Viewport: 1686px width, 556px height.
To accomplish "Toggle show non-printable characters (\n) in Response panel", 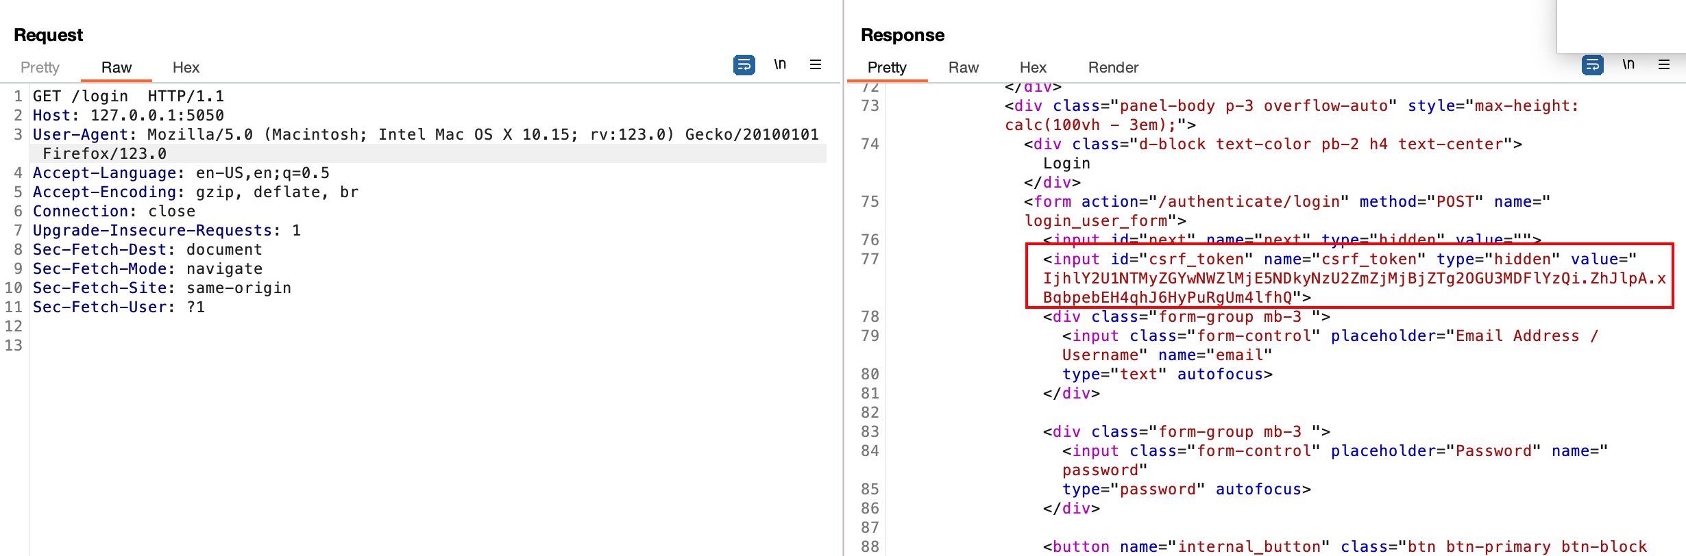I will (1628, 64).
